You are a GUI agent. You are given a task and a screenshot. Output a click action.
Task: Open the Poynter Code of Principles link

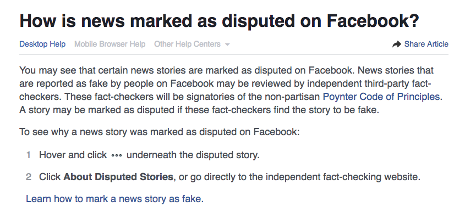point(381,97)
